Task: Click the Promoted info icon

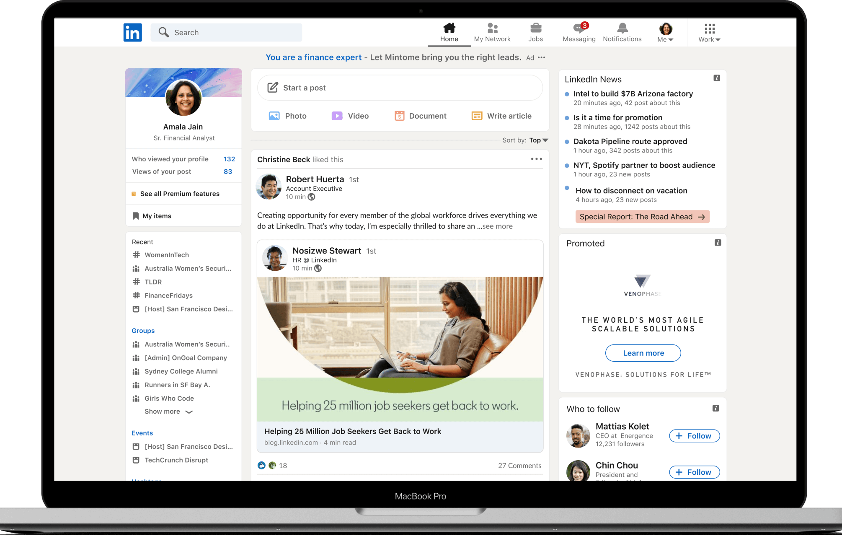Action: (x=718, y=243)
